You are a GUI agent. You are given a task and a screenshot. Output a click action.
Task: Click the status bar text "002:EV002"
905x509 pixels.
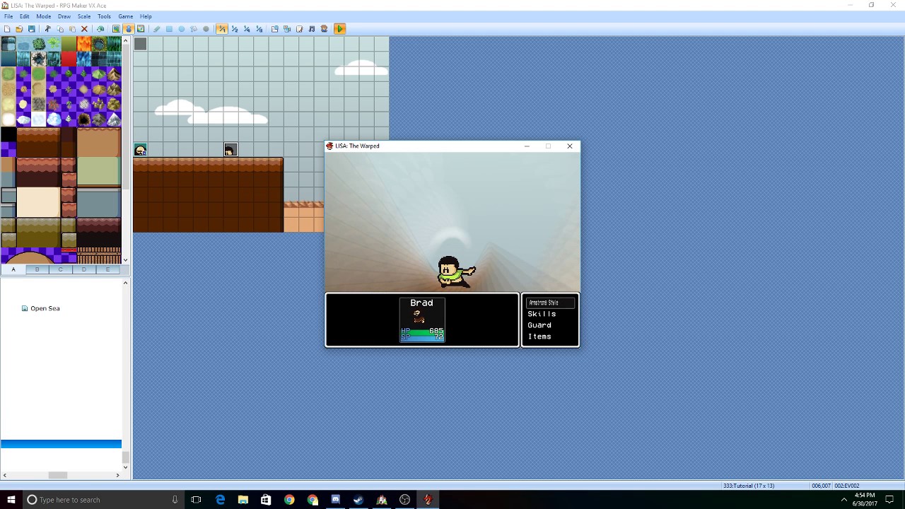click(847, 486)
